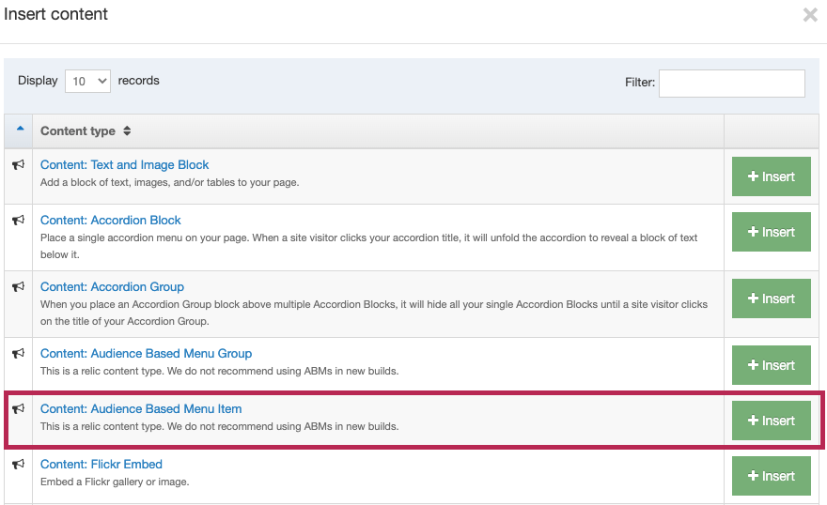Viewport: 827px width, 505px height.
Task: Close the Insert content dialog
Action: (x=809, y=15)
